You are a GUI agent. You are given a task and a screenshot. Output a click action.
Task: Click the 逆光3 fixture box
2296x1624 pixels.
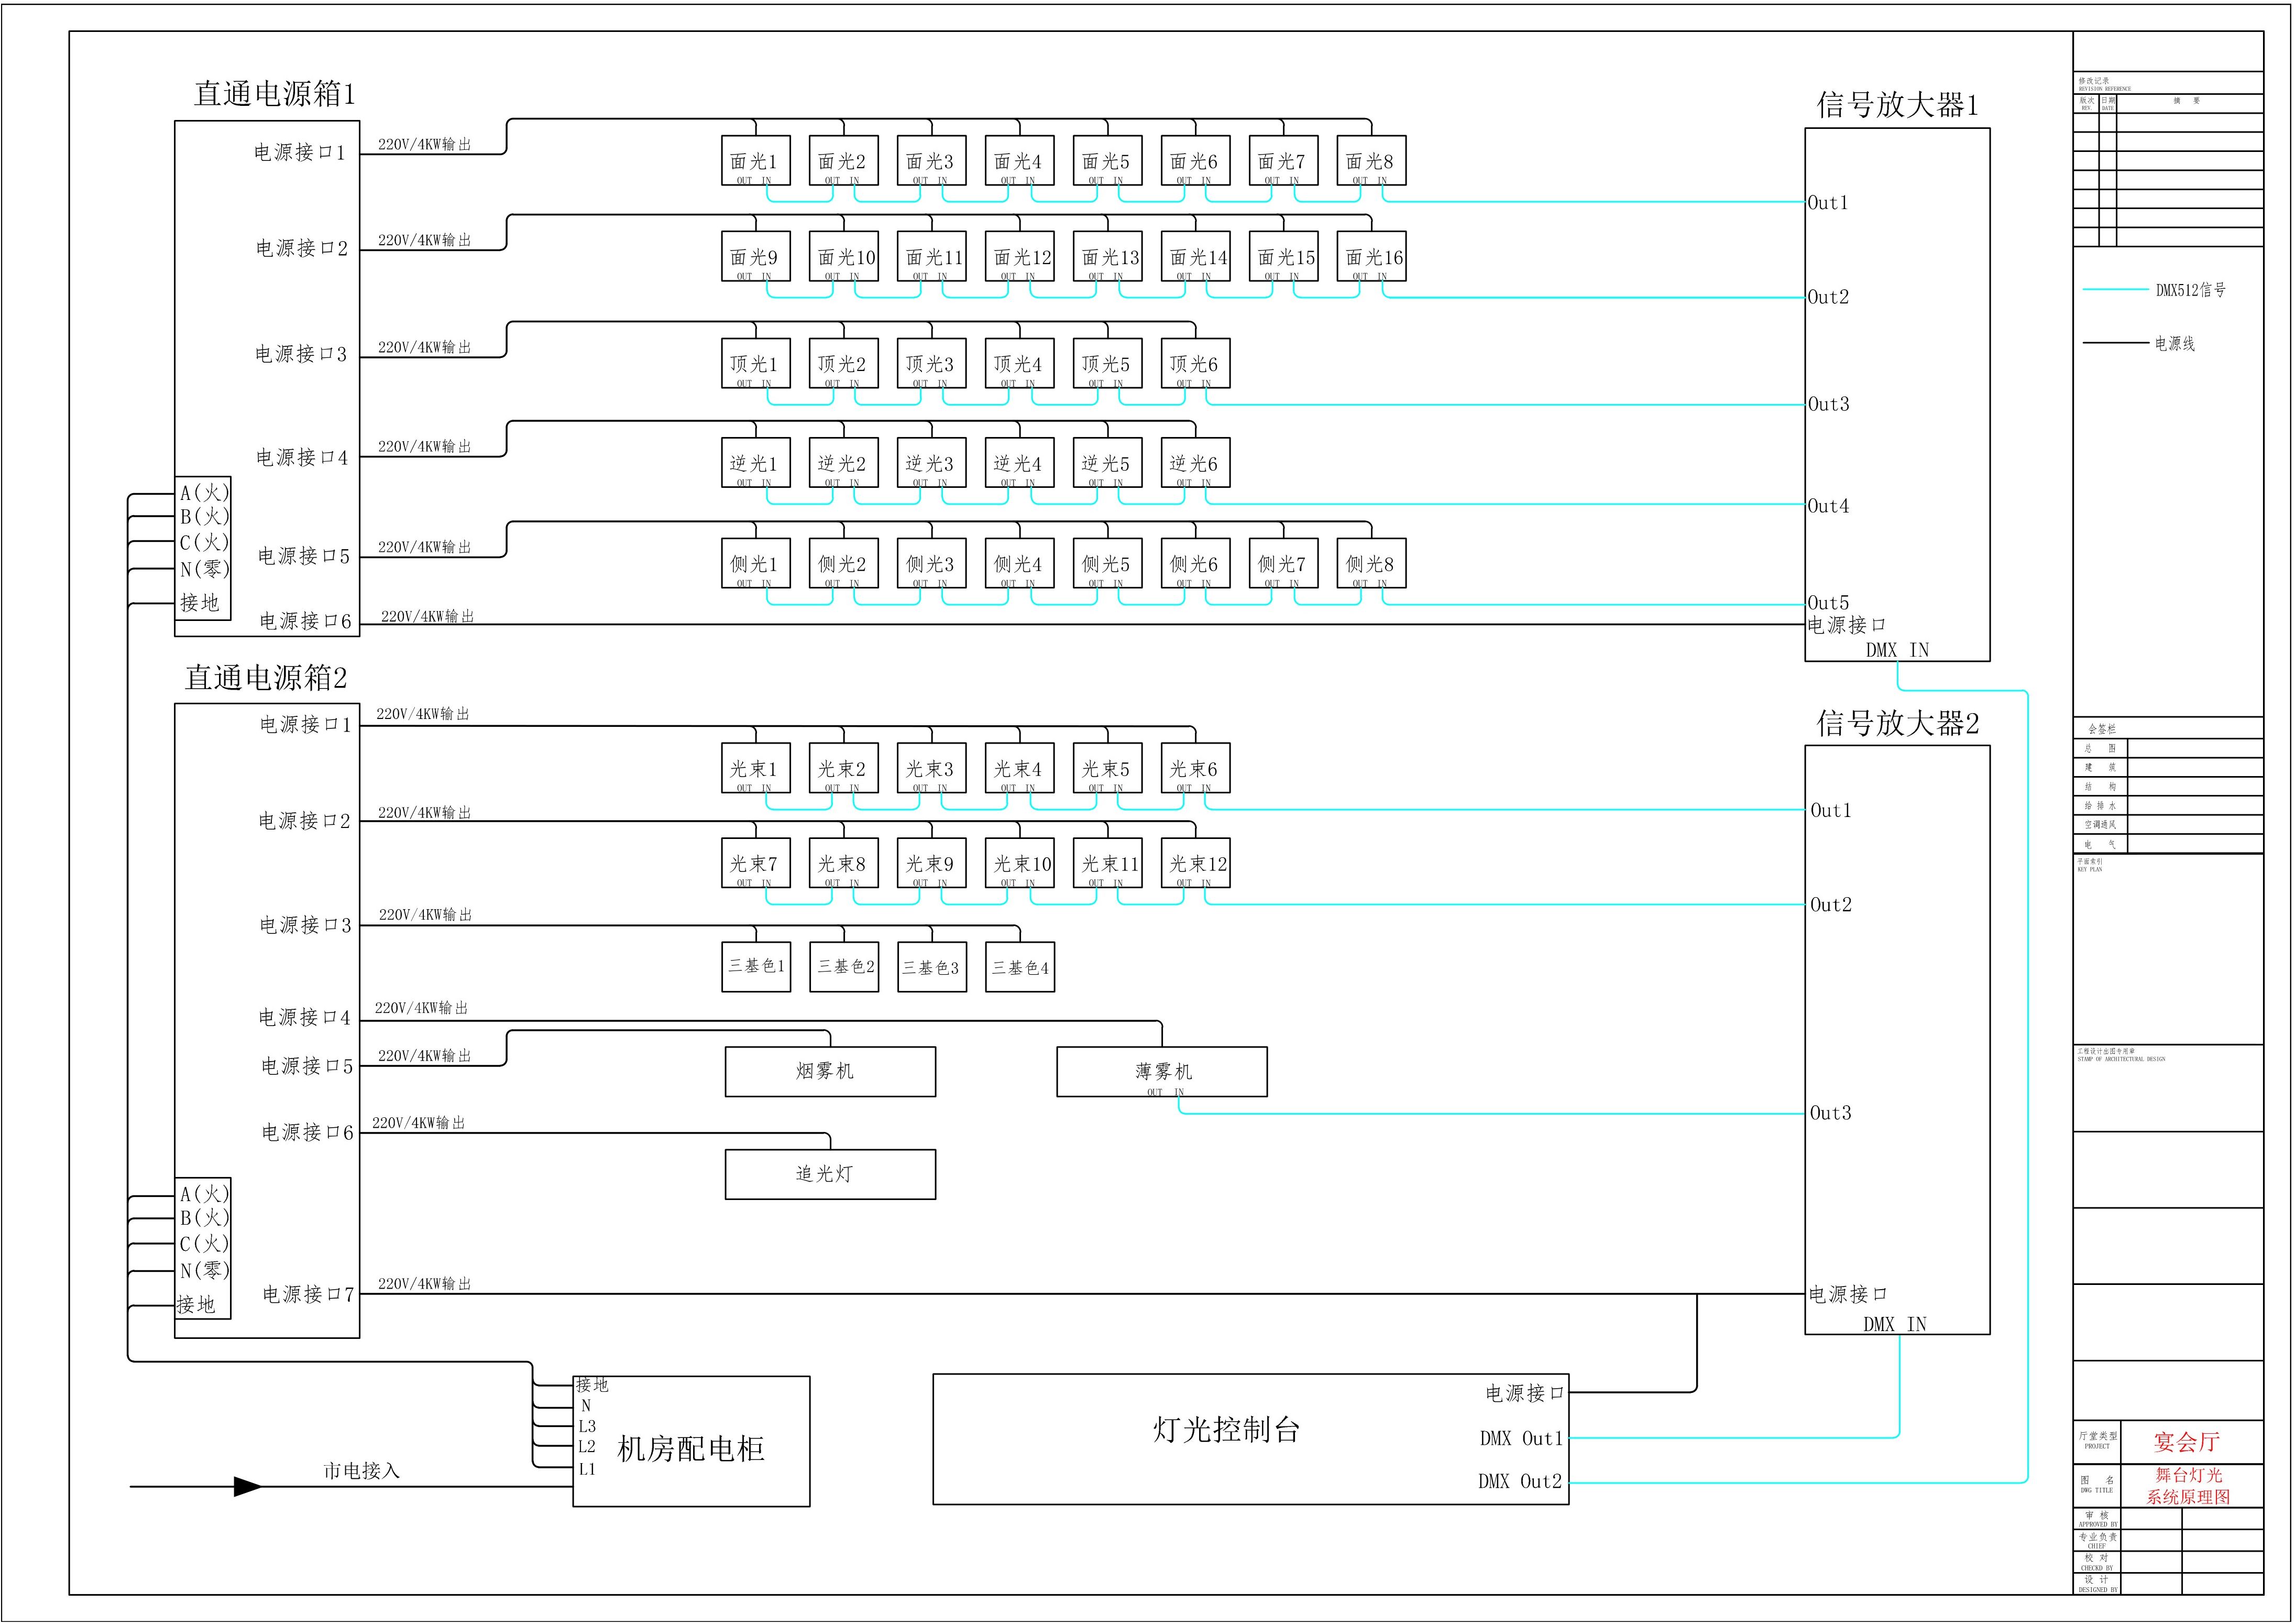click(x=932, y=463)
